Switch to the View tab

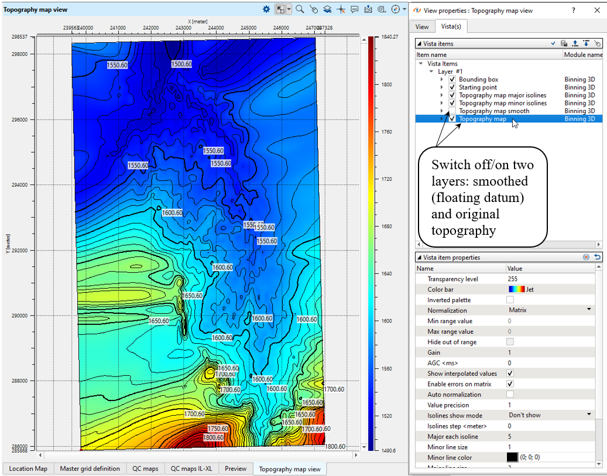pyautogui.click(x=422, y=26)
